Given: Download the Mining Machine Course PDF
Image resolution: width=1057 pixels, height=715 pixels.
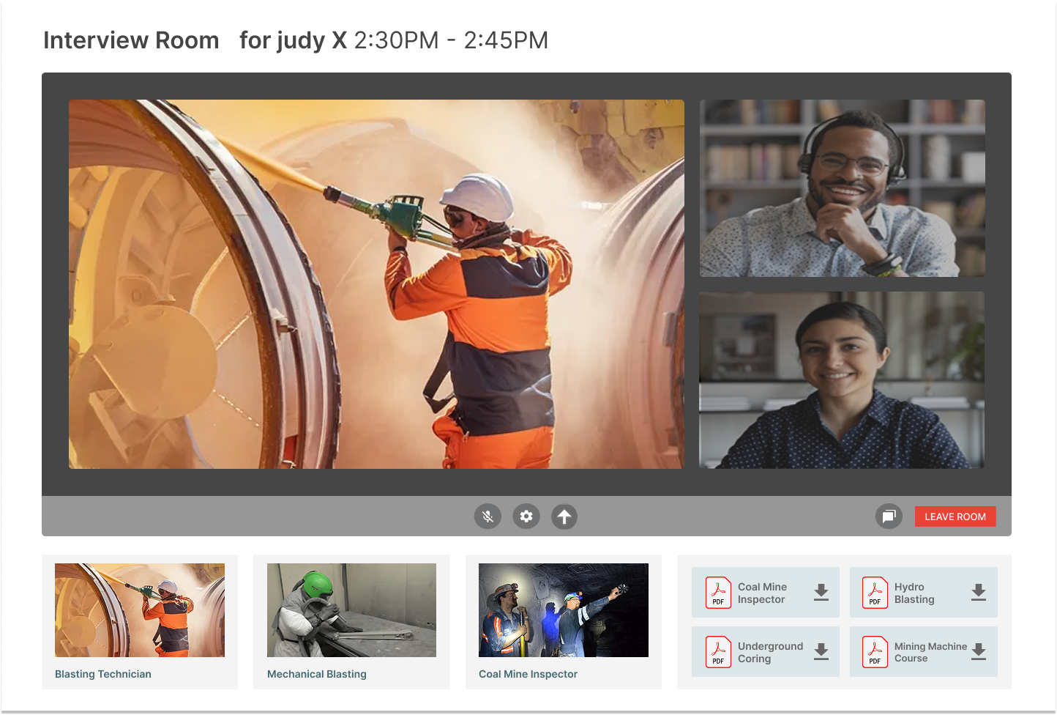Looking at the screenshot, I should coord(979,652).
